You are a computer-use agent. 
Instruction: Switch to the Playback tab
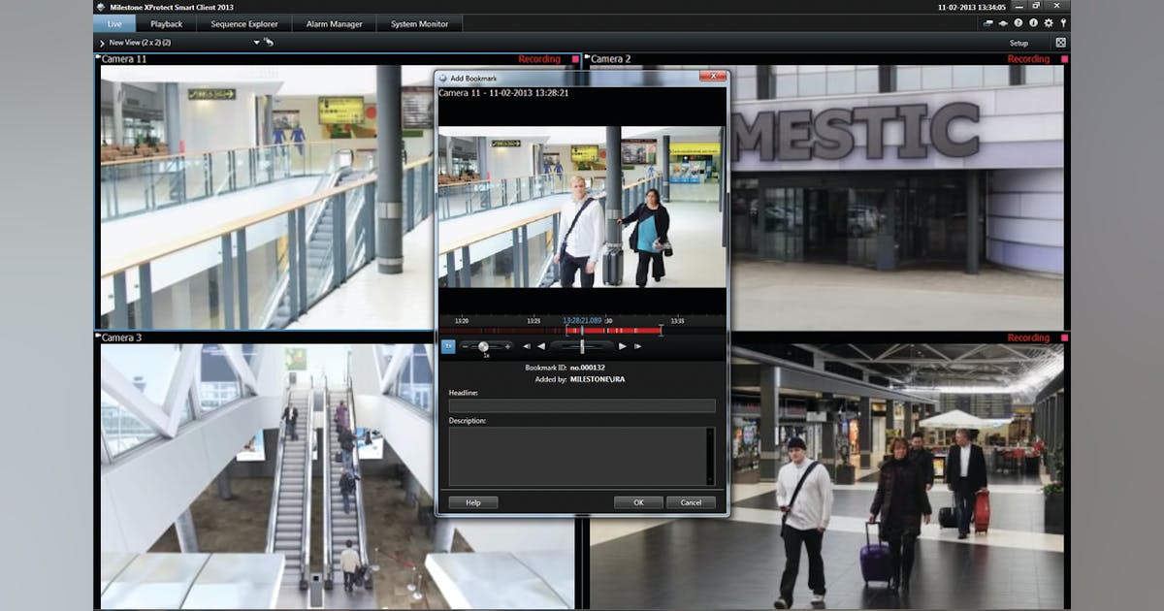(x=166, y=23)
